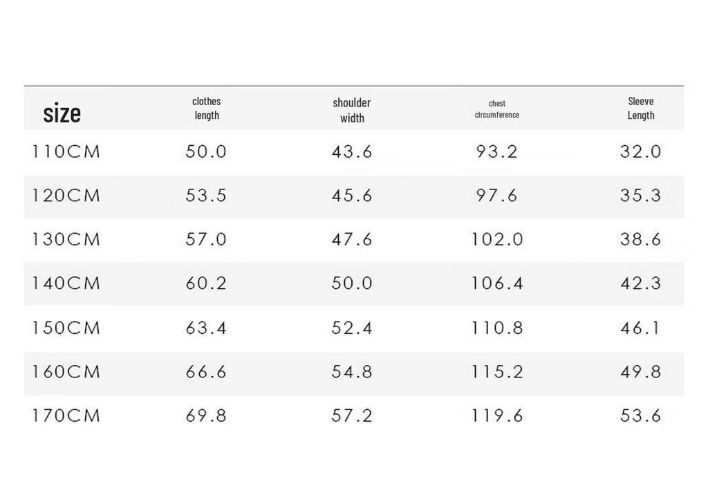708x495 pixels.
Task: Click chest circumference value 106.4
Action: 496,283
